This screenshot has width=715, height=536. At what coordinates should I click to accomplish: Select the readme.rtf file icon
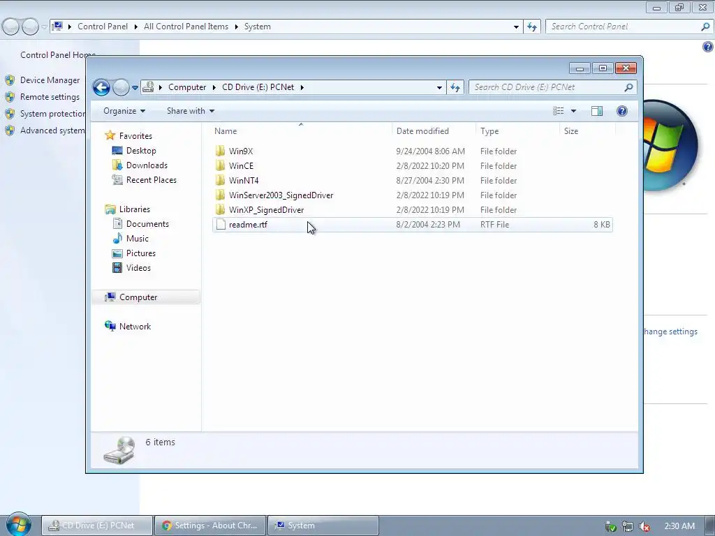click(x=221, y=224)
